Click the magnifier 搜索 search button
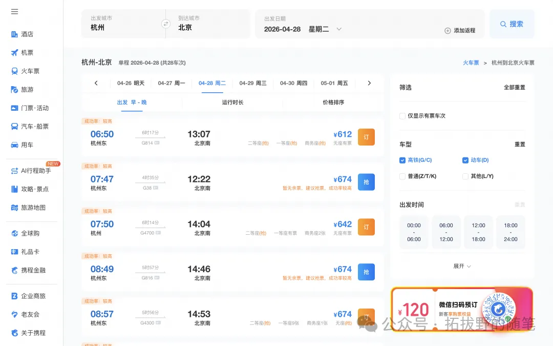 coord(512,24)
